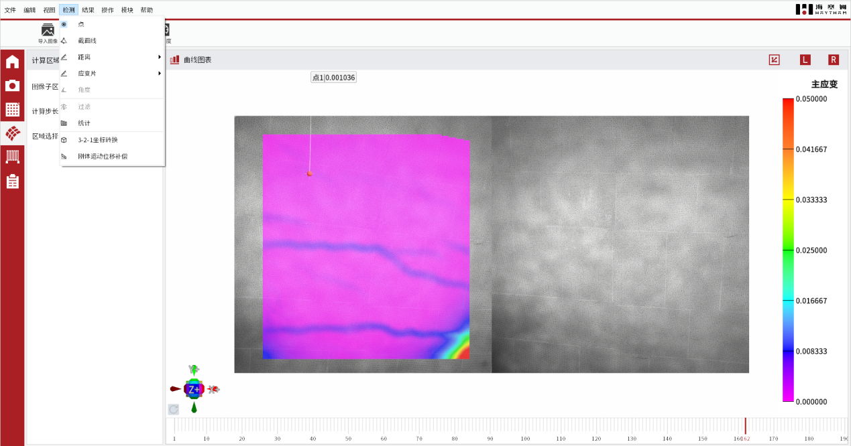Click the frame 162 marker on the timeline
The width and height of the screenshot is (851, 446).
(745, 427)
